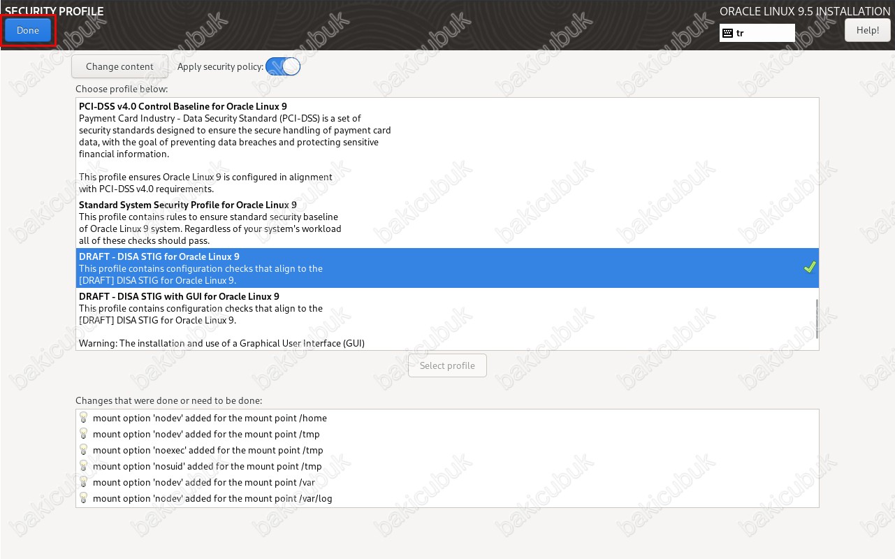Image resolution: width=895 pixels, height=559 pixels.
Task: Click the profile list scrollbar
Action: (x=816, y=319)
